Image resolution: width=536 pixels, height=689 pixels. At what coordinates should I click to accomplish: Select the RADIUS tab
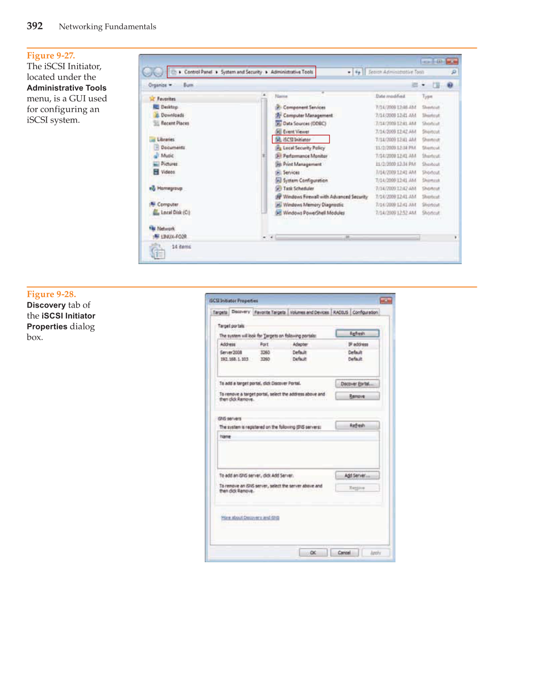[340, 312]
